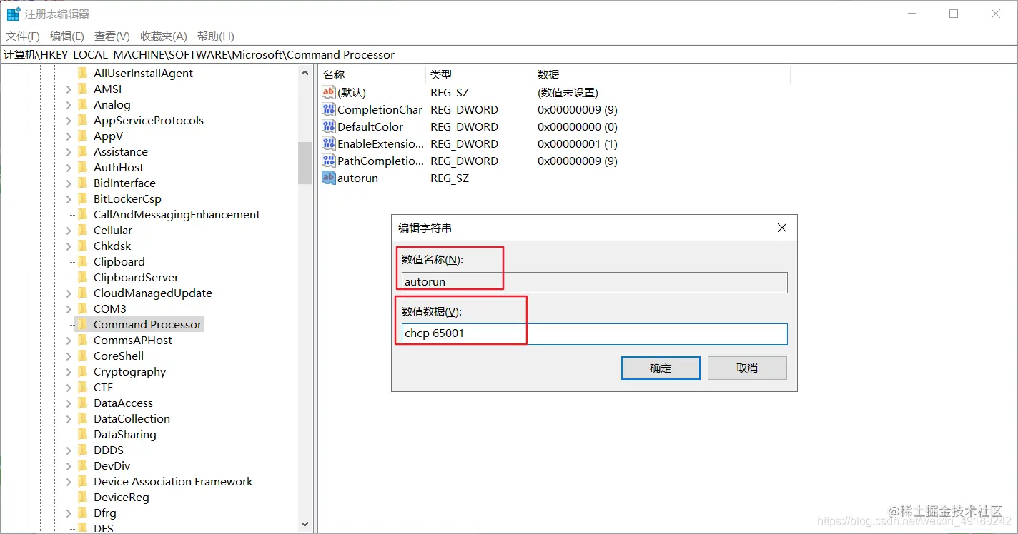The image size is (1018, 534).
Task: Click the Analog folder icon
Action: point(83,104)
